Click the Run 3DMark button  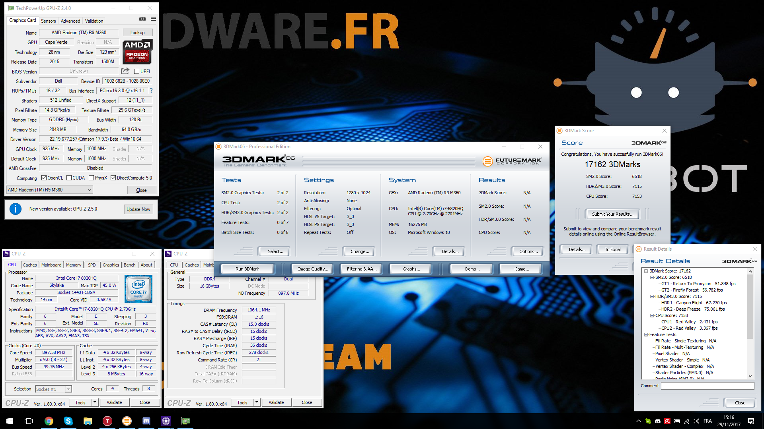point(247,269)
